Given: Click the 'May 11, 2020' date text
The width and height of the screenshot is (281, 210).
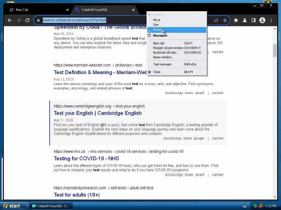Looking at the screenshot, I should pos(63,120).
